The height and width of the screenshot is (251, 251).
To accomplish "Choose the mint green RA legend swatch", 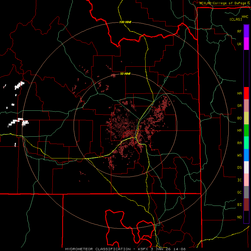I will tap(246, 143).
